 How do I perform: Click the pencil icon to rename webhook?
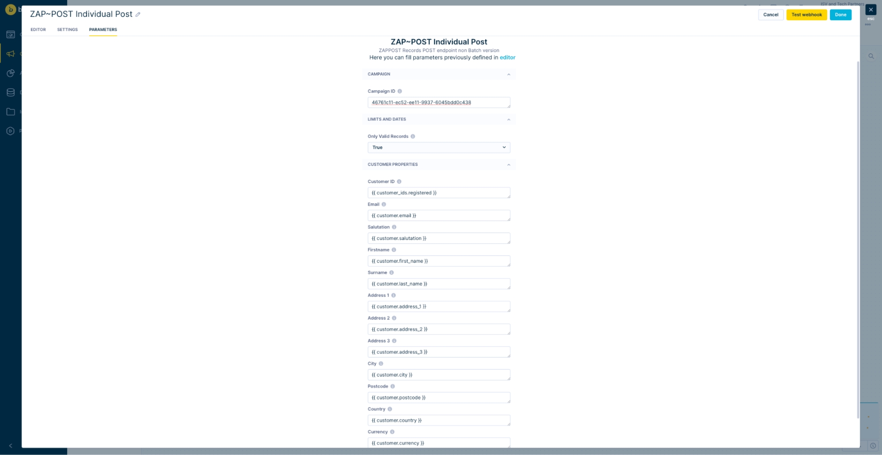click(x=138, y=15)
